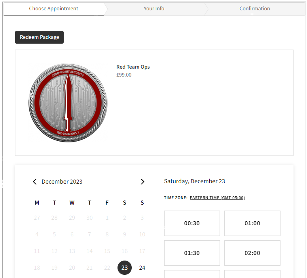307x278 pixels.
Task: Click the Redeem Package button
Action: (39, 37)
